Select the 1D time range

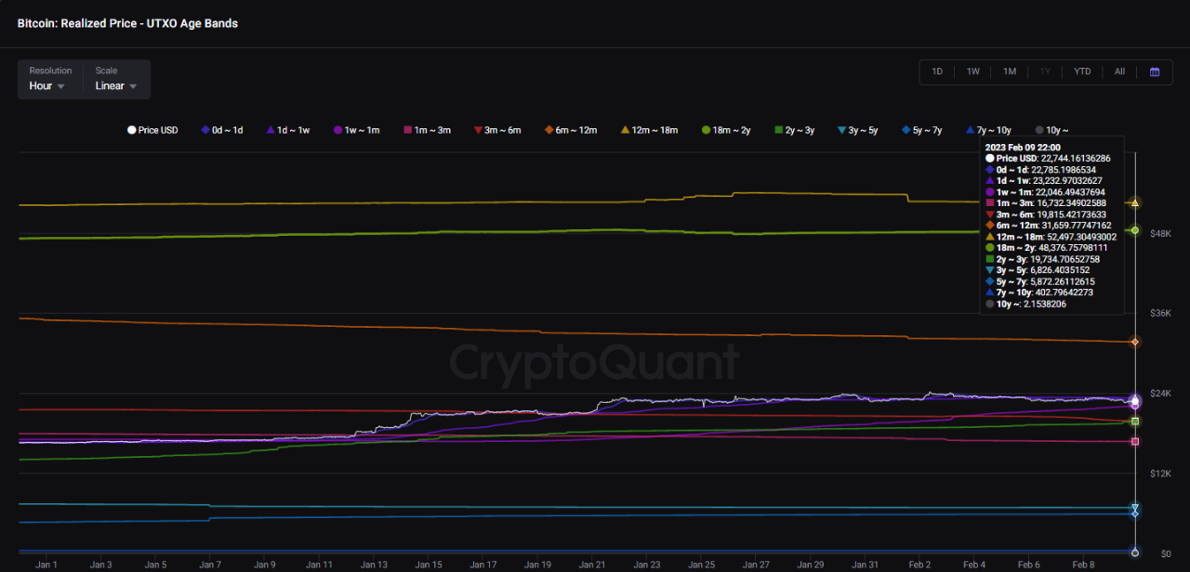tap(937, 71)
